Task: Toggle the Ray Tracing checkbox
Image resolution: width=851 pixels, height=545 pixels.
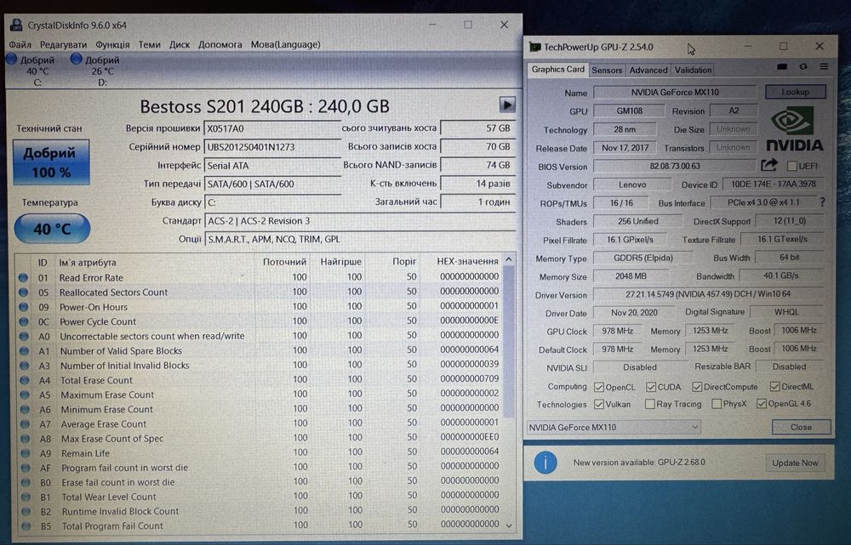Action: point(649,404)
